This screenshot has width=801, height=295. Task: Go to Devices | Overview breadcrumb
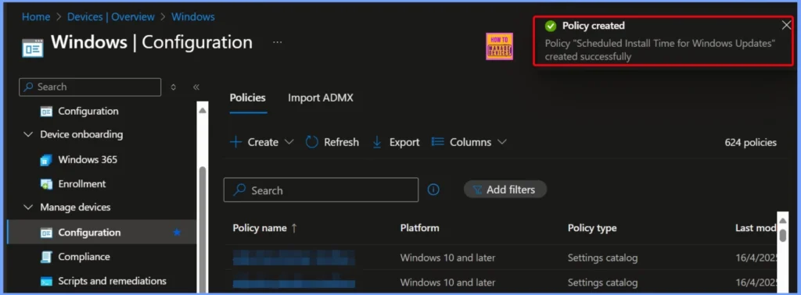click(x=111, y=17)
